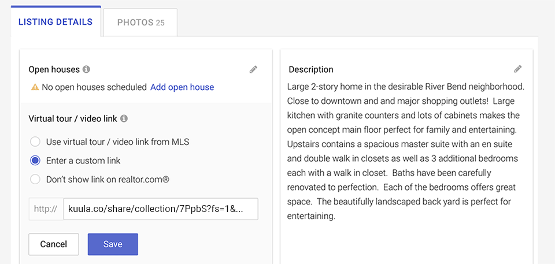Click the pencil edit icon for Open houses
Screen dimensions: 555x264
[253, 69]
